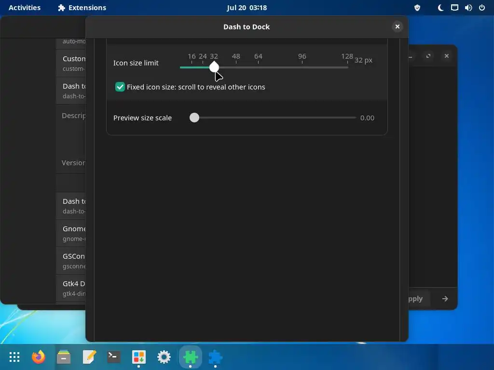This screenshot has width=494, height=370.
Task: Open the clock and calendar menu
Action: [247, 8]
